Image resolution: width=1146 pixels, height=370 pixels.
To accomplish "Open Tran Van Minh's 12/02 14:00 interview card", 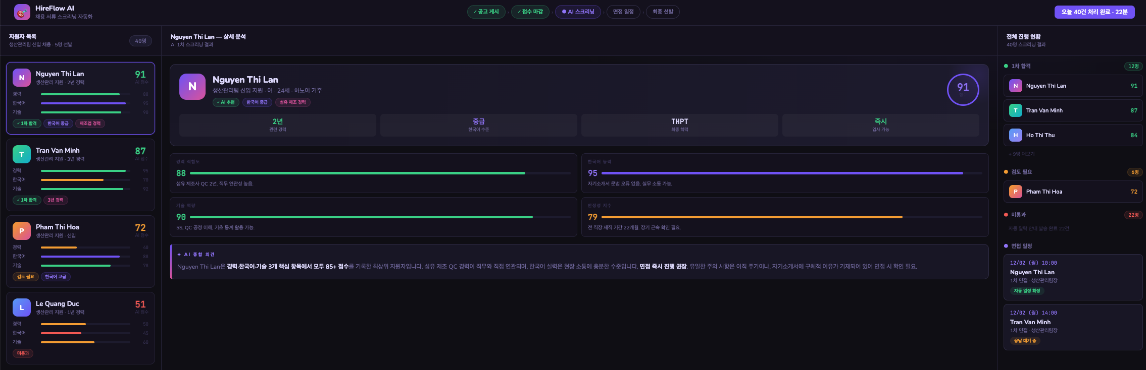I will click(x=1073, y=327).
